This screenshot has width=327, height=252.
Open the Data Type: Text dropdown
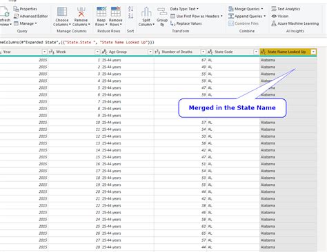click(x=184, y=9)
